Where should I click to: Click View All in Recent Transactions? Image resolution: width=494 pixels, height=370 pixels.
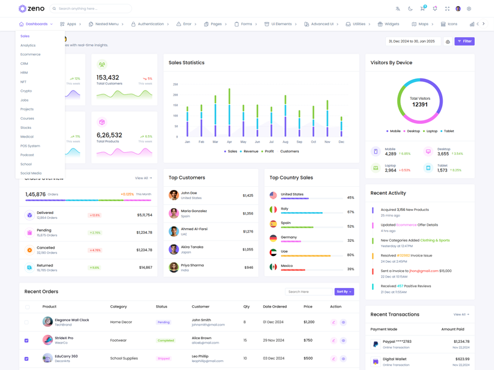pos(461,314)
